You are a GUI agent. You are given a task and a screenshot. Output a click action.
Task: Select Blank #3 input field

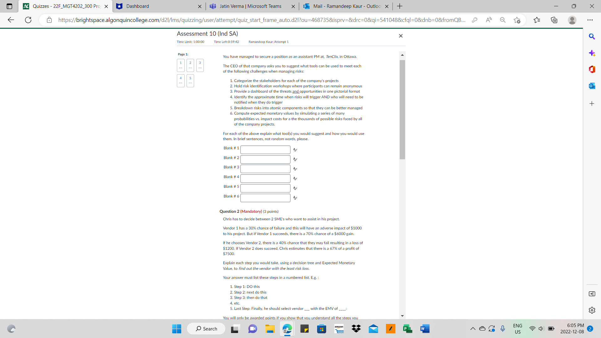point(265,167)
